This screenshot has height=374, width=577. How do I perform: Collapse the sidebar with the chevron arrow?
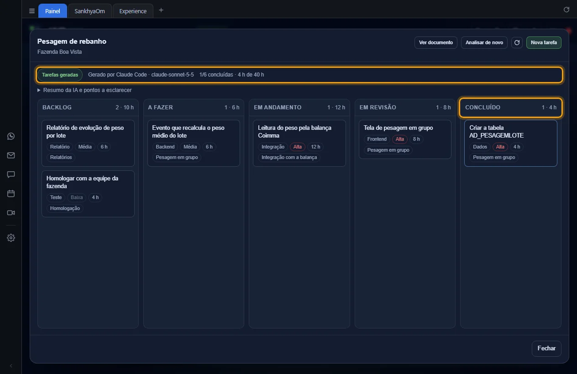point(11,366)
